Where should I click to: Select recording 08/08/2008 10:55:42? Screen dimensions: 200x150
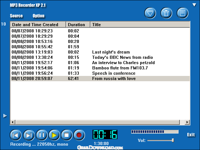click(100, 47)
